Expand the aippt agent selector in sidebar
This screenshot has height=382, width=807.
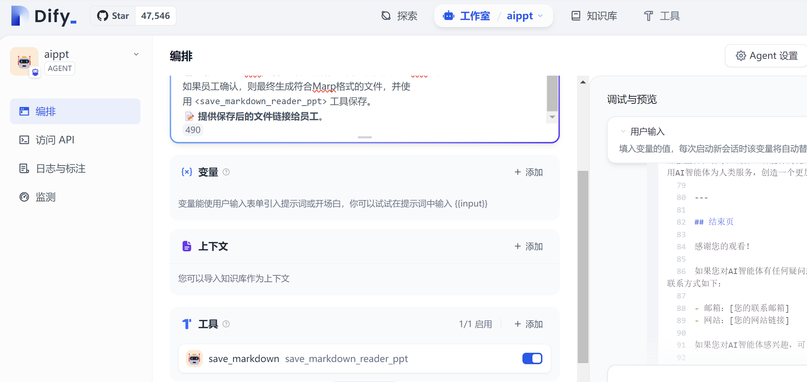(x=136, y=54)
